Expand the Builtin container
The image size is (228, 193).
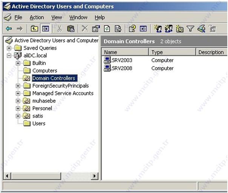coord(18,63)
